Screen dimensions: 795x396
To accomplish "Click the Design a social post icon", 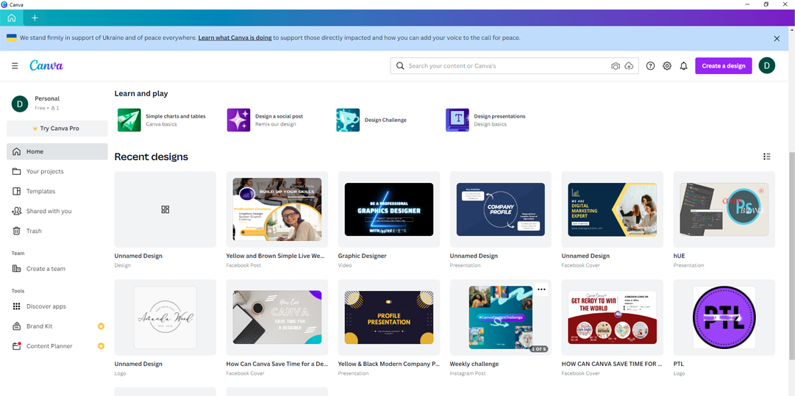I will [238, 120].
